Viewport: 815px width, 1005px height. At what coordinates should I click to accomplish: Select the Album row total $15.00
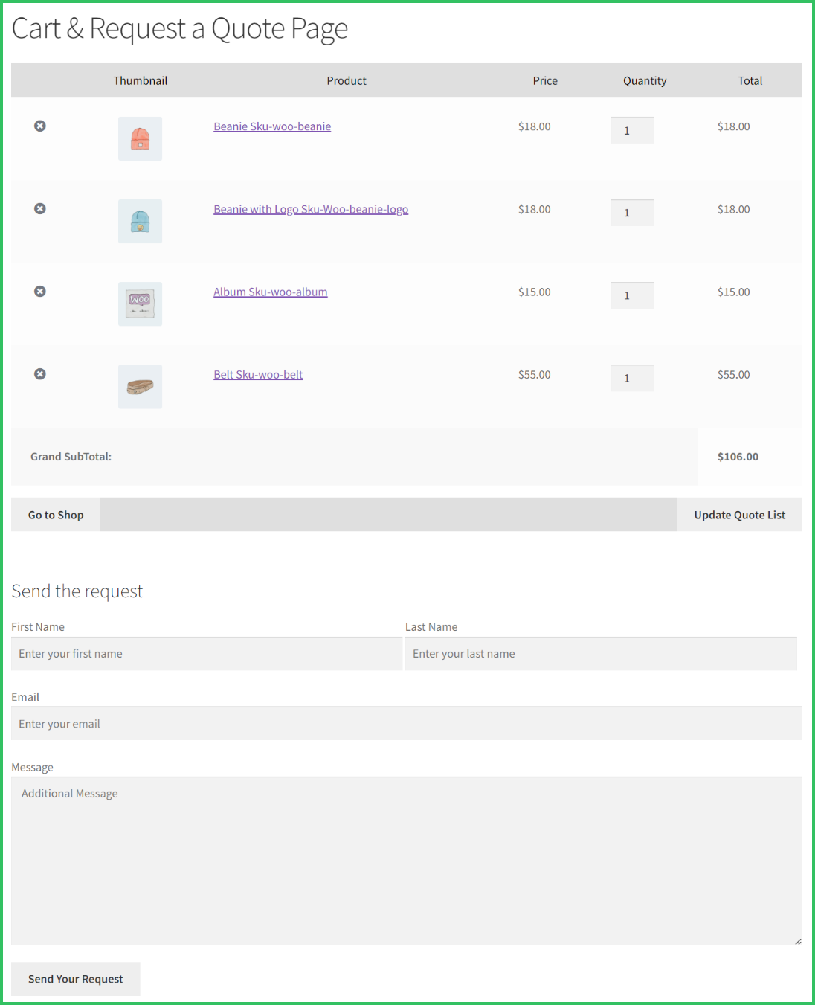tap(734, 292)
